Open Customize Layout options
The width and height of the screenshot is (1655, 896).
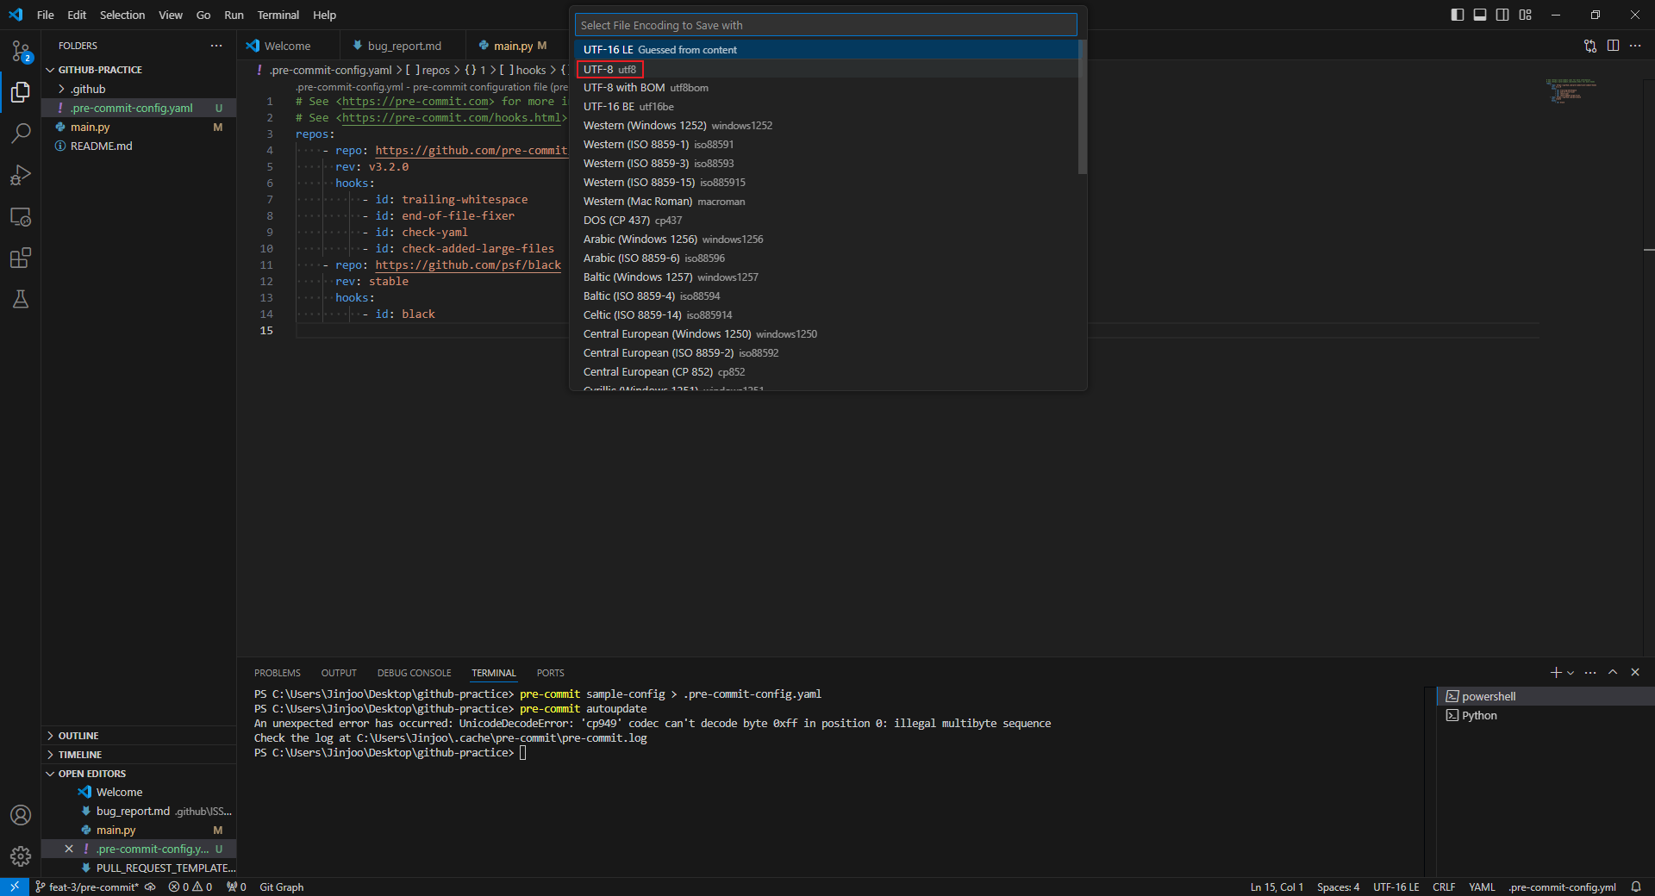click(1526, 15)
